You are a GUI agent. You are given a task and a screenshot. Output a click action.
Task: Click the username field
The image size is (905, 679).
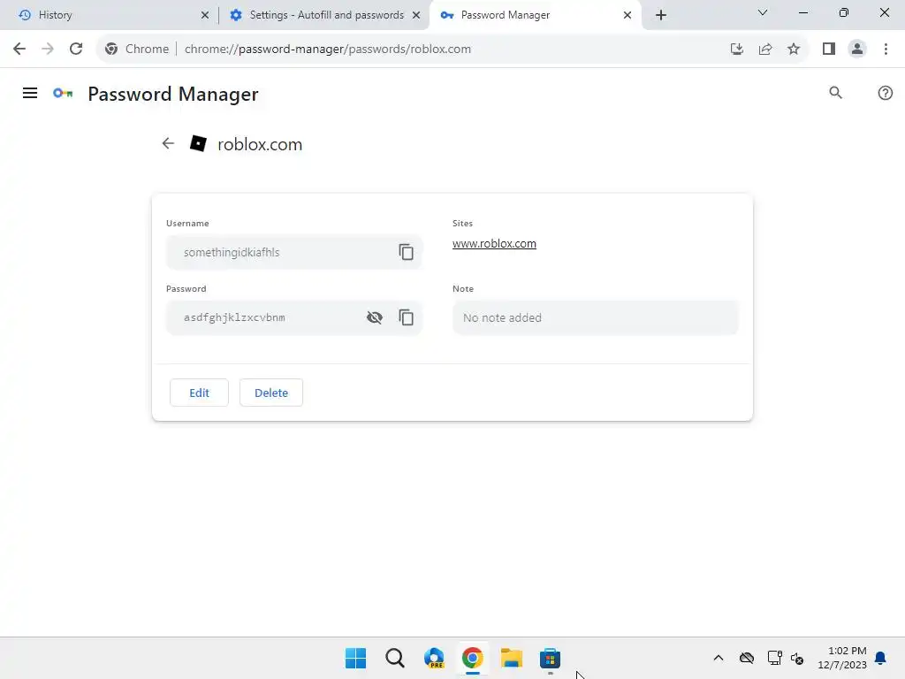click(293, 252)
